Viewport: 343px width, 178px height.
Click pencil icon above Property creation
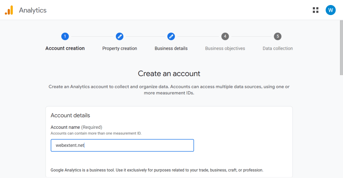point(120,36)
